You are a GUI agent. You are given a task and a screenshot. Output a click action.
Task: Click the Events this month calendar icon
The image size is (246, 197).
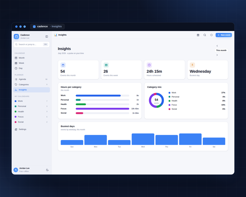63,65
